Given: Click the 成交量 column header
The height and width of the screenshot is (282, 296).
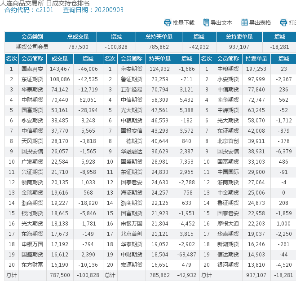Looking at the screenshot, I should [60, 59].
